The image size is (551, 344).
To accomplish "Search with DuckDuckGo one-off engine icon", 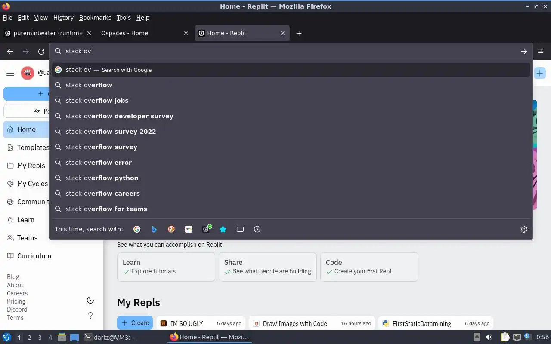I will point(171,229).
